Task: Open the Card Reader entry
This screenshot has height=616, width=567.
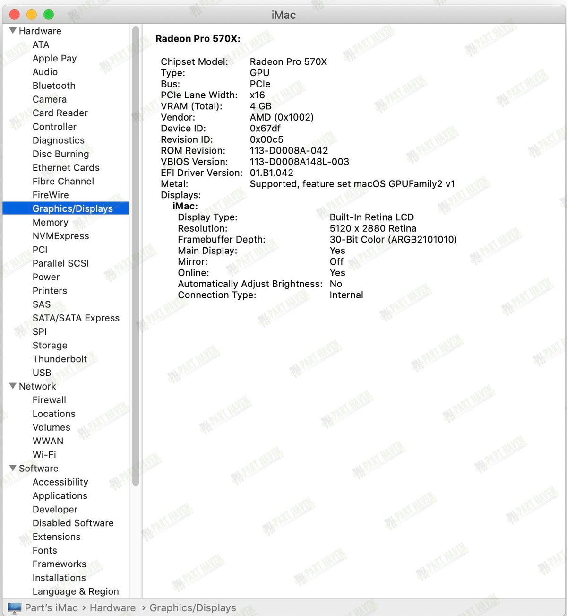Action: pos(60,113)
